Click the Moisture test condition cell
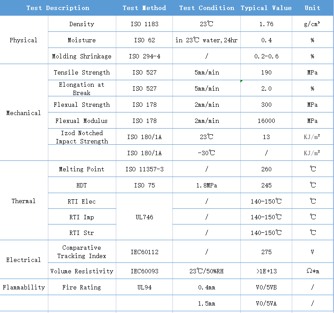334x313 pixels. tap(206, 40)
